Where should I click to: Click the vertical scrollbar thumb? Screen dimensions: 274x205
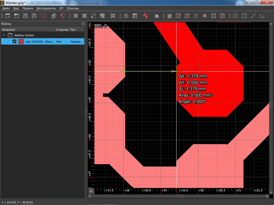[x=271, y=104]
